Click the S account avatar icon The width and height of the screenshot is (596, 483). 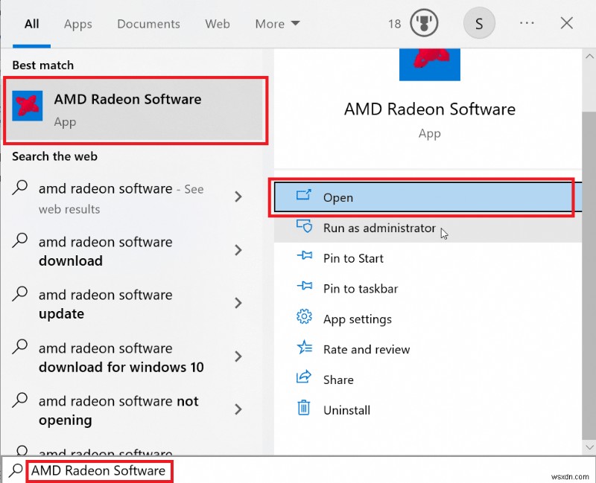pyautogui.click(x=479, y=23)
